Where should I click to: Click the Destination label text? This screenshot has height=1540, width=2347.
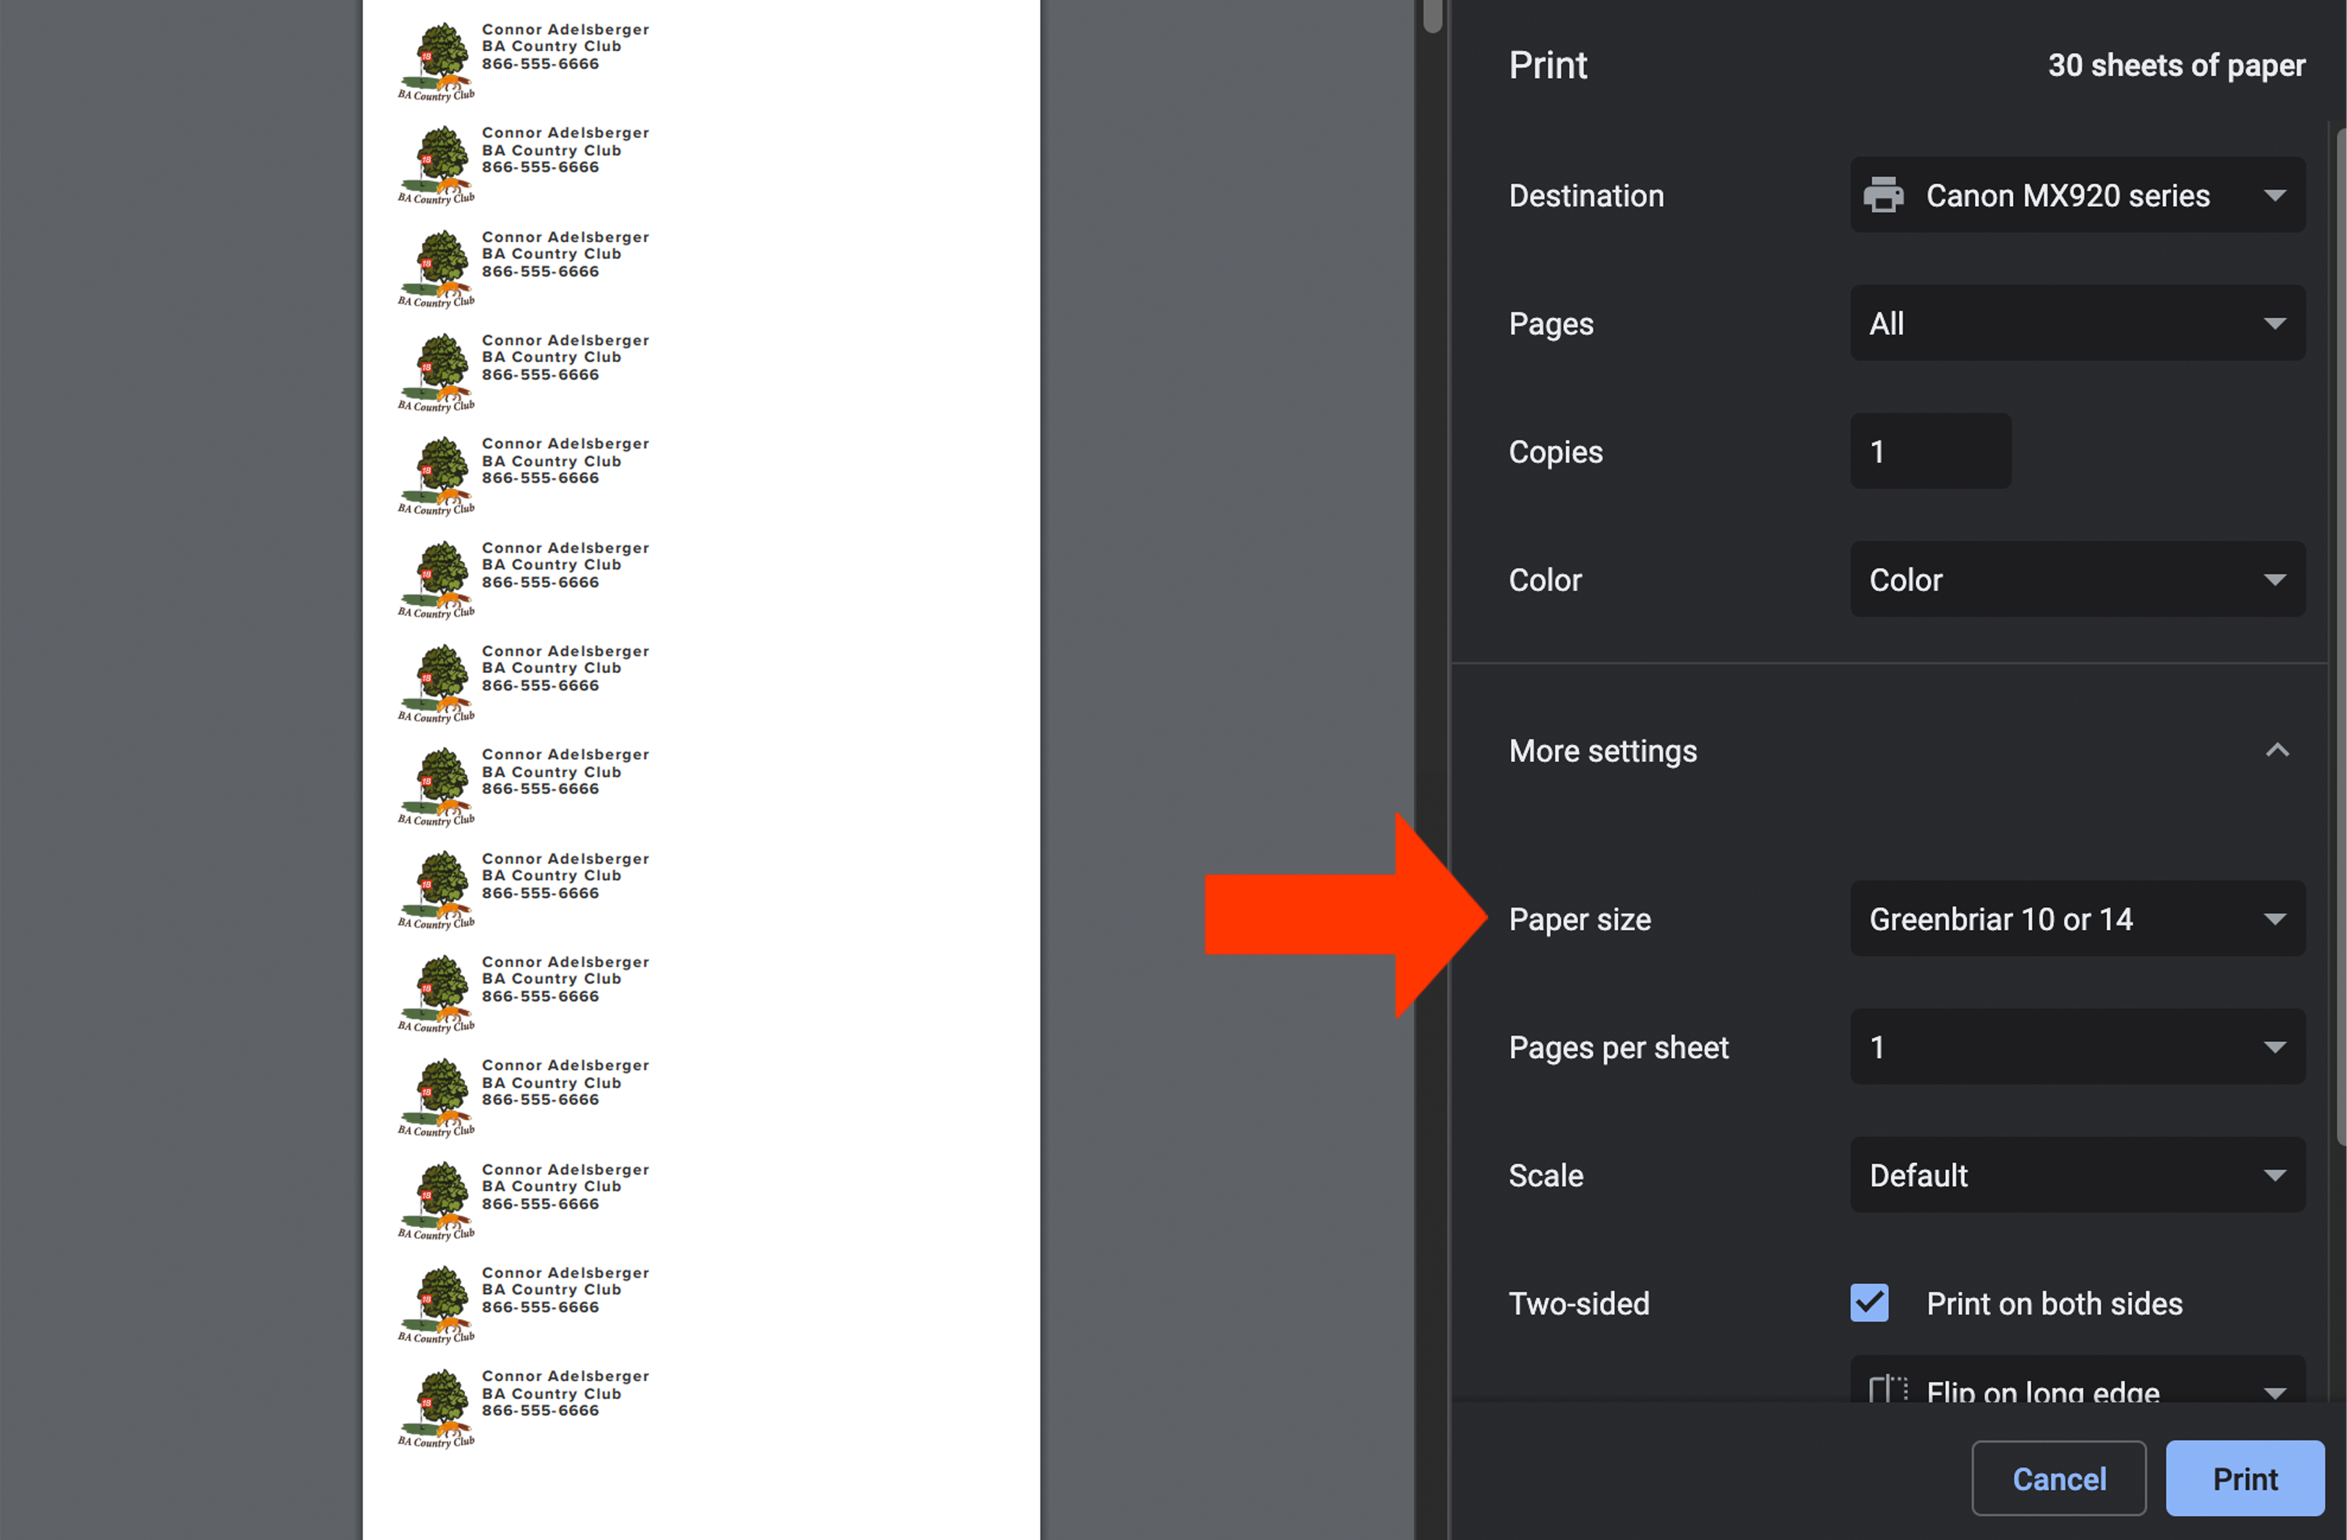[1586, 195]
